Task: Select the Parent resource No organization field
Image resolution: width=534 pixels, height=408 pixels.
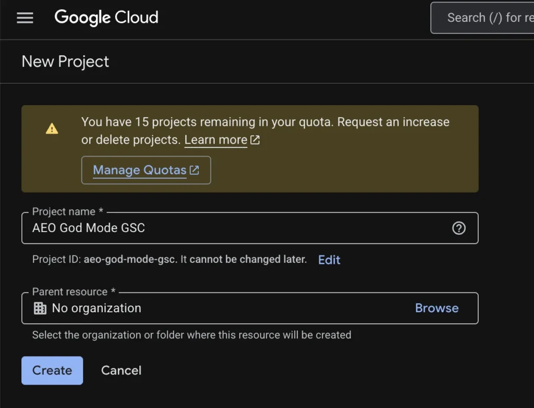Action: point(209,308)
